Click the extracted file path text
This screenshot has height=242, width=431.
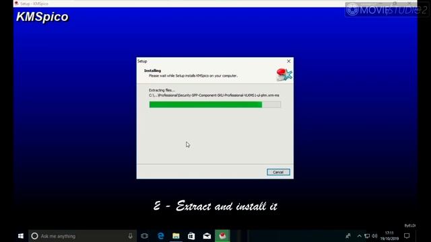[214, 95]
